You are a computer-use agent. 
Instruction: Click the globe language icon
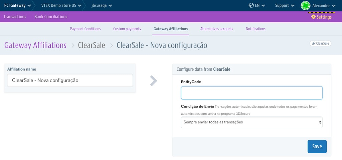point(251,5)
